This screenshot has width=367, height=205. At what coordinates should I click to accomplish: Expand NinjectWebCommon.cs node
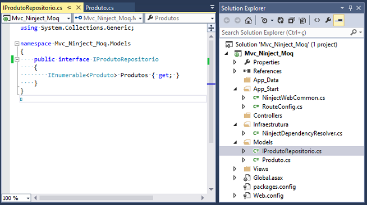pyautogui.click(x=244, y=97)
